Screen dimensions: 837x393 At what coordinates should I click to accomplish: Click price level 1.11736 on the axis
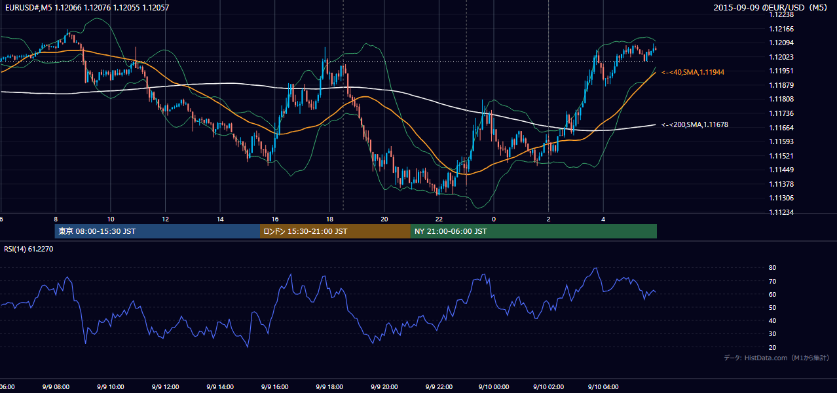tap(781, 113)
